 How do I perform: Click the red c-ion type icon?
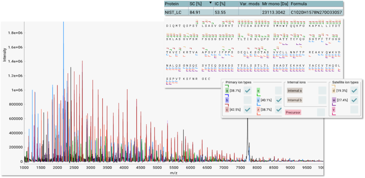227,110
